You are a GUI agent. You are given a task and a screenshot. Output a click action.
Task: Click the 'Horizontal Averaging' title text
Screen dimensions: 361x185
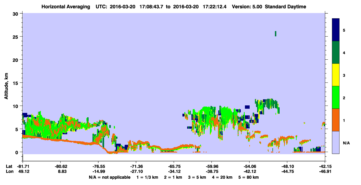pos(65,7)
